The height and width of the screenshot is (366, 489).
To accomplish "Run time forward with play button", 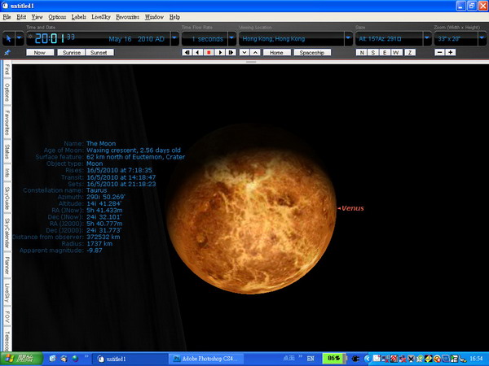I will (x=219, y=52).
